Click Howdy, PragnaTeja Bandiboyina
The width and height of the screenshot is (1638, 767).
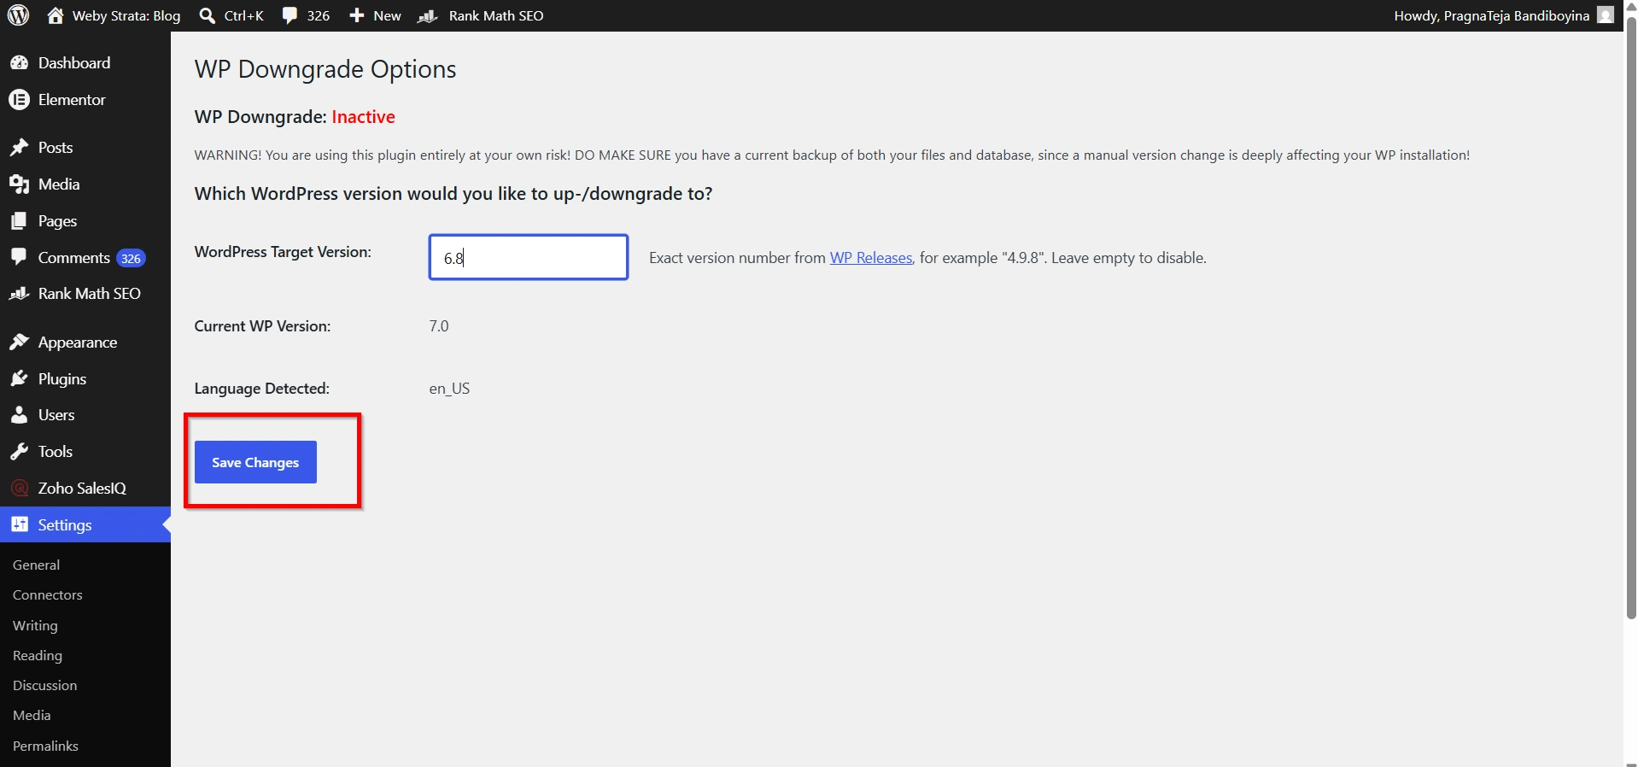tap(1492, 15)
